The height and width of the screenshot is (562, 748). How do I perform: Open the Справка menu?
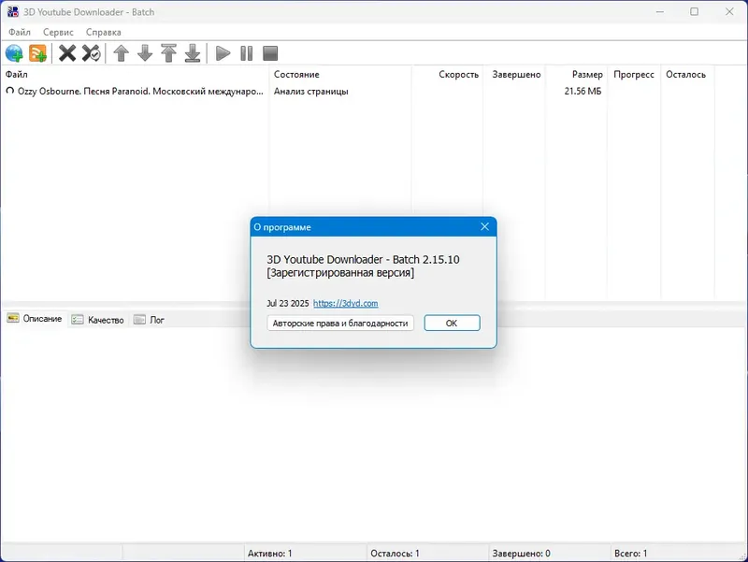click(104, 32)
